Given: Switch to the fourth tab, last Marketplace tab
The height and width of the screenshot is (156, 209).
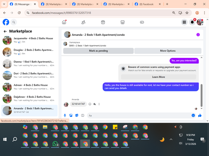Looking at the screenshot, I should click(117, 4).
